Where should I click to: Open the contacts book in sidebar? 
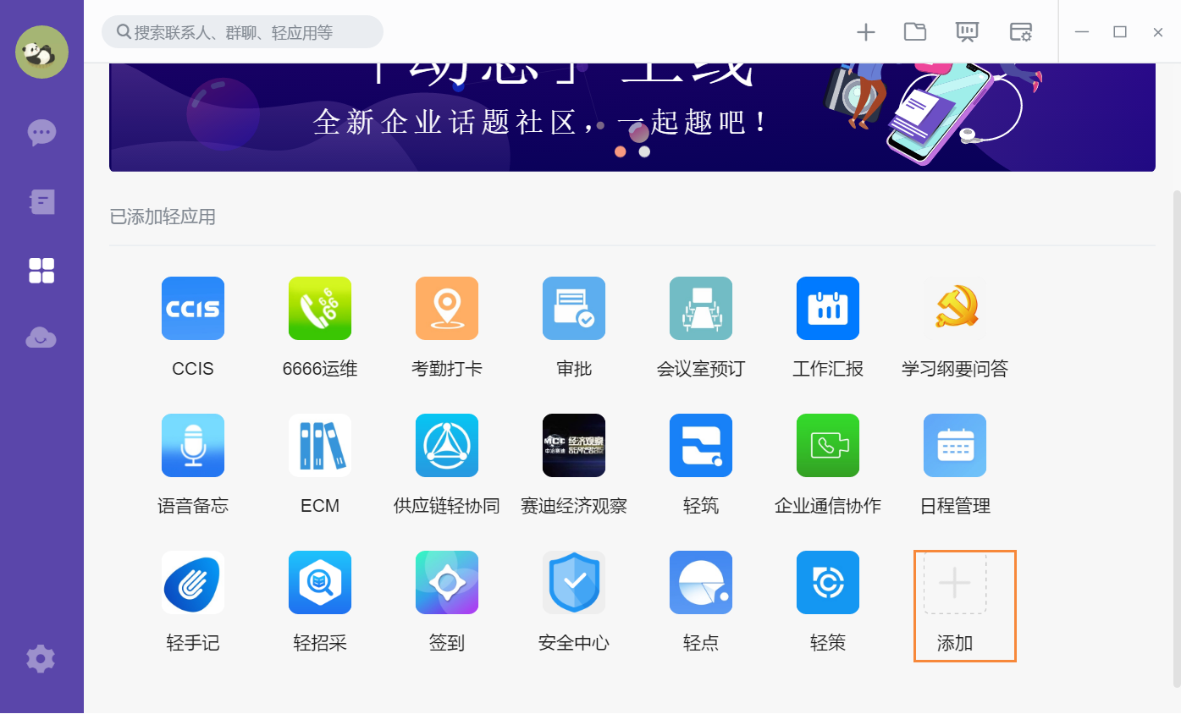point(41,201)
